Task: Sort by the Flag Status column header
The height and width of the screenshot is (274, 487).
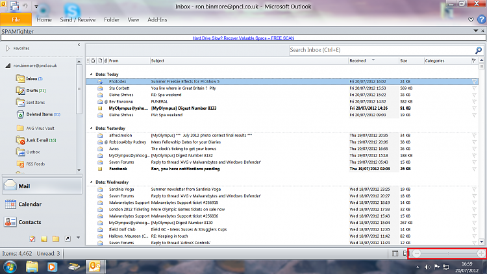Action: pos(473,60)
